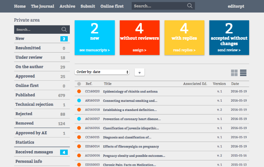
Task: Click the magnifier icon in top search bar
Action: [190, 6]
